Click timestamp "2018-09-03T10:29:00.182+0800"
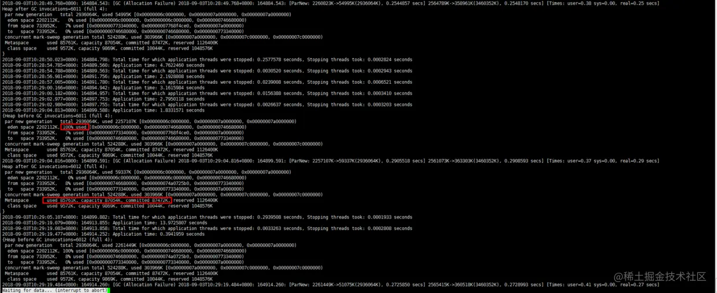717x293 pixels. coord(40,93)
